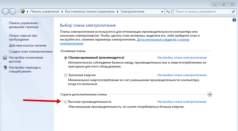238x131 pixels.
Task: Open the address bar history dropdown arrow
Action: pyautogui.click(x=162, y=12)
